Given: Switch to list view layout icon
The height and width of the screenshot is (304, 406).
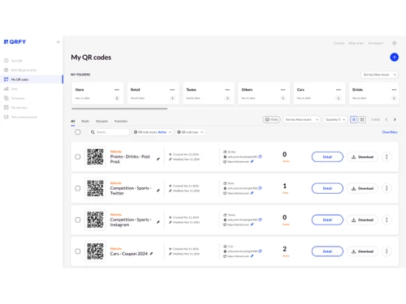Looking at the screenshot, I should (353, 119).
